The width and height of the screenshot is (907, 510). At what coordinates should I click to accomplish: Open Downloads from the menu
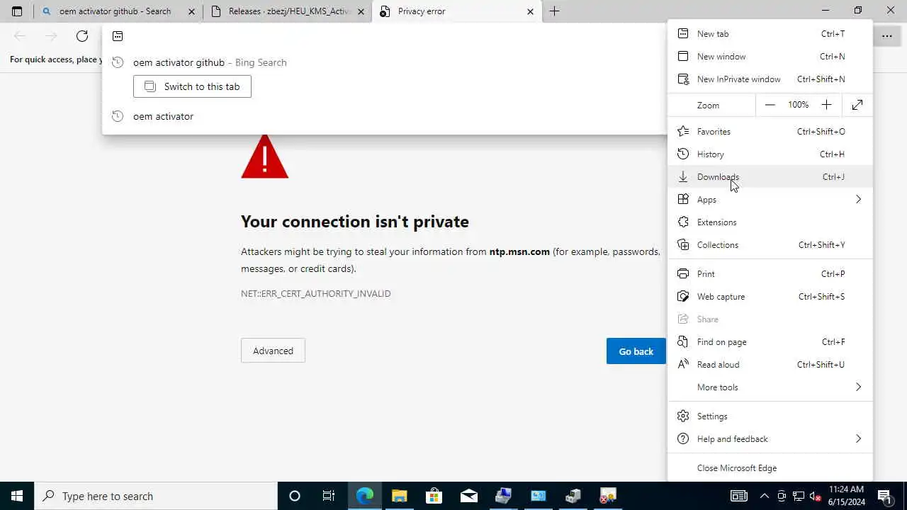coord(770,177)
